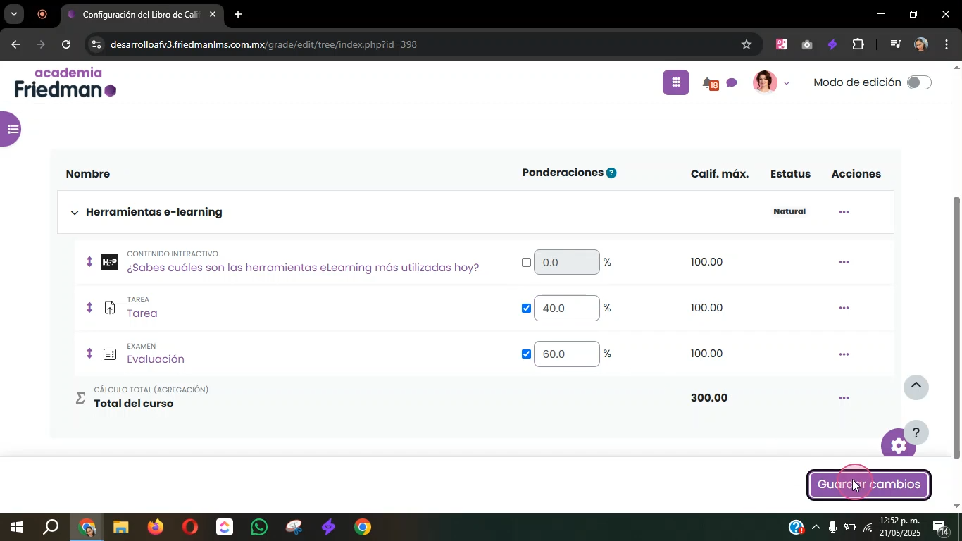Viewport: 962px width, 541px height.
Task: Click the back-to-top arrow button
Action: [916, 387]
